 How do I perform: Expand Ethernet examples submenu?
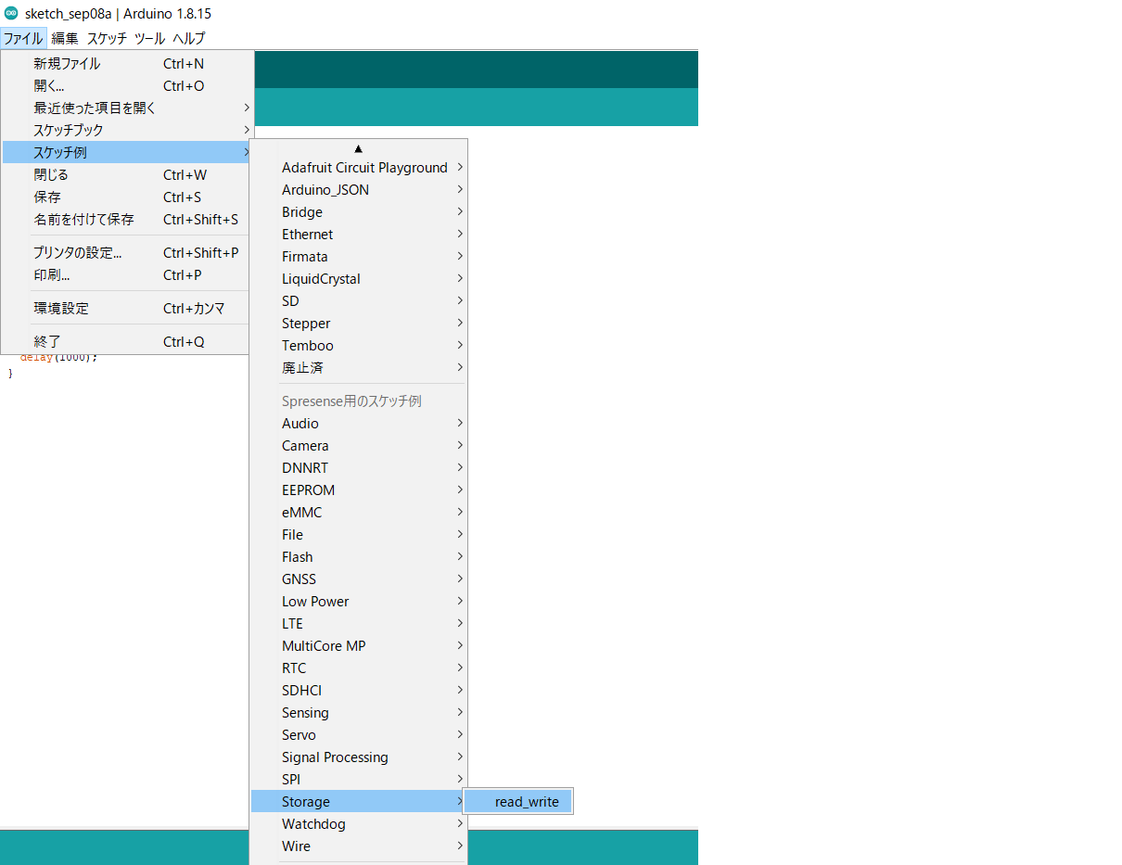[358, 235]
